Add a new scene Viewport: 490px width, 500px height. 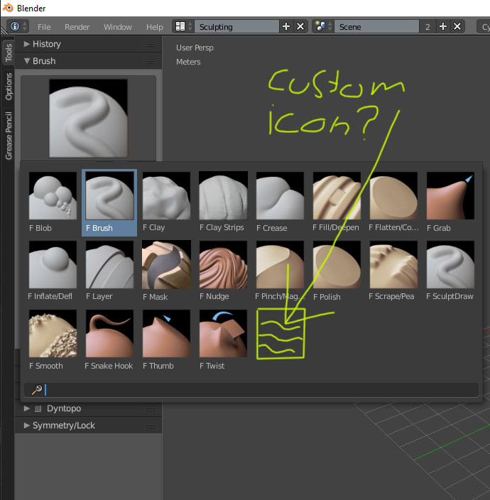point(443,26)
